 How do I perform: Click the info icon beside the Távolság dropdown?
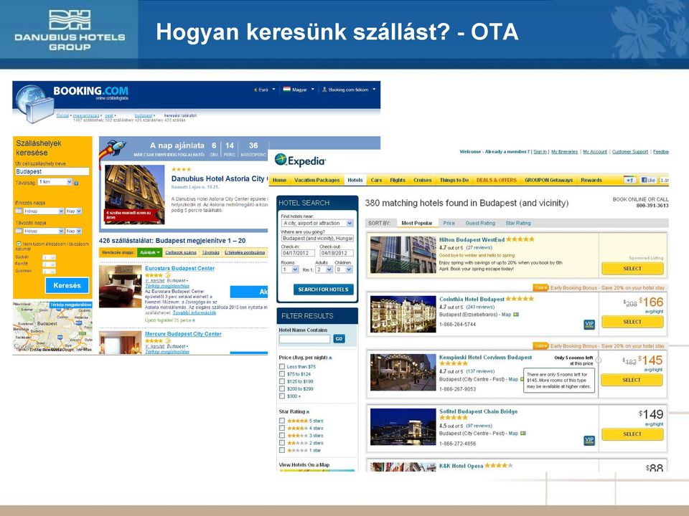click(x=77, y=183)
